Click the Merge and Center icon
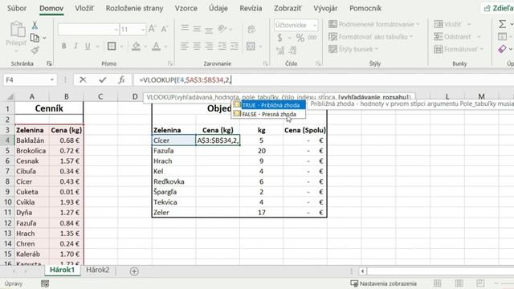Viewport: 514px width, 289px height. 251,47
